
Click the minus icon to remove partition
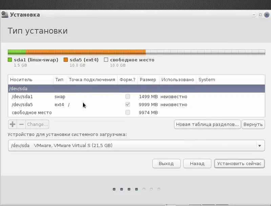pos(21,124)
